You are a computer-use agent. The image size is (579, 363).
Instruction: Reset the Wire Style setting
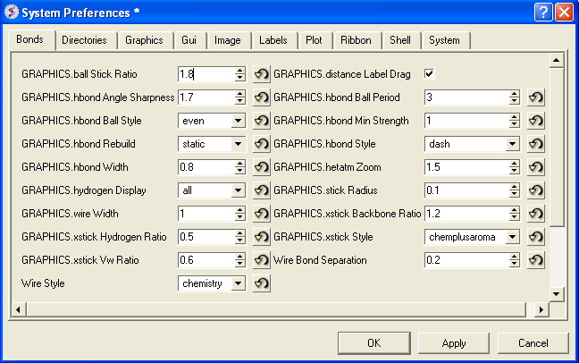tap(262, 283)
